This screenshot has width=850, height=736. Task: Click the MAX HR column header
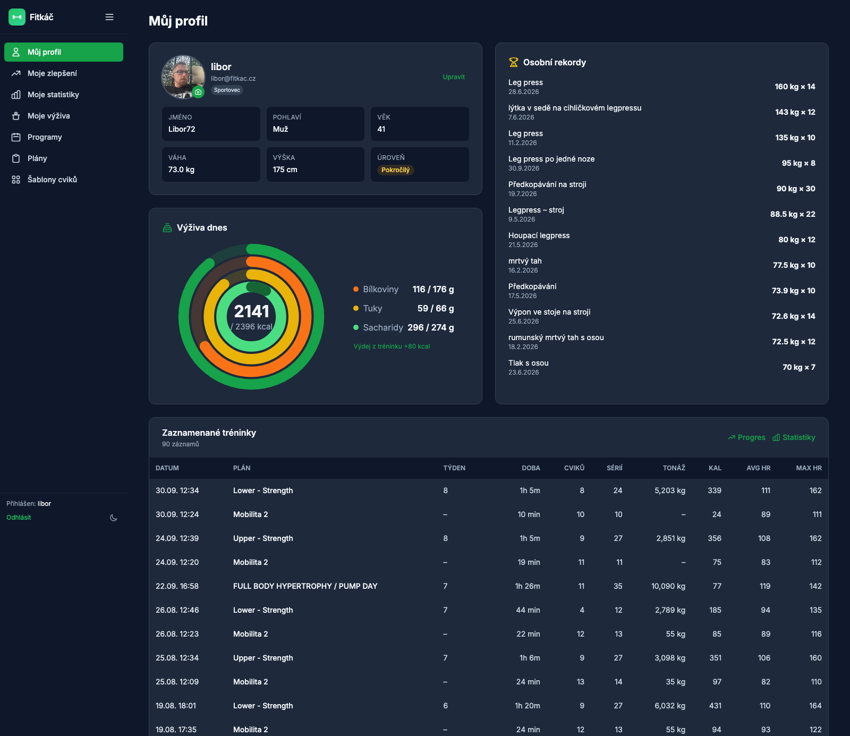tap(809, 468)
